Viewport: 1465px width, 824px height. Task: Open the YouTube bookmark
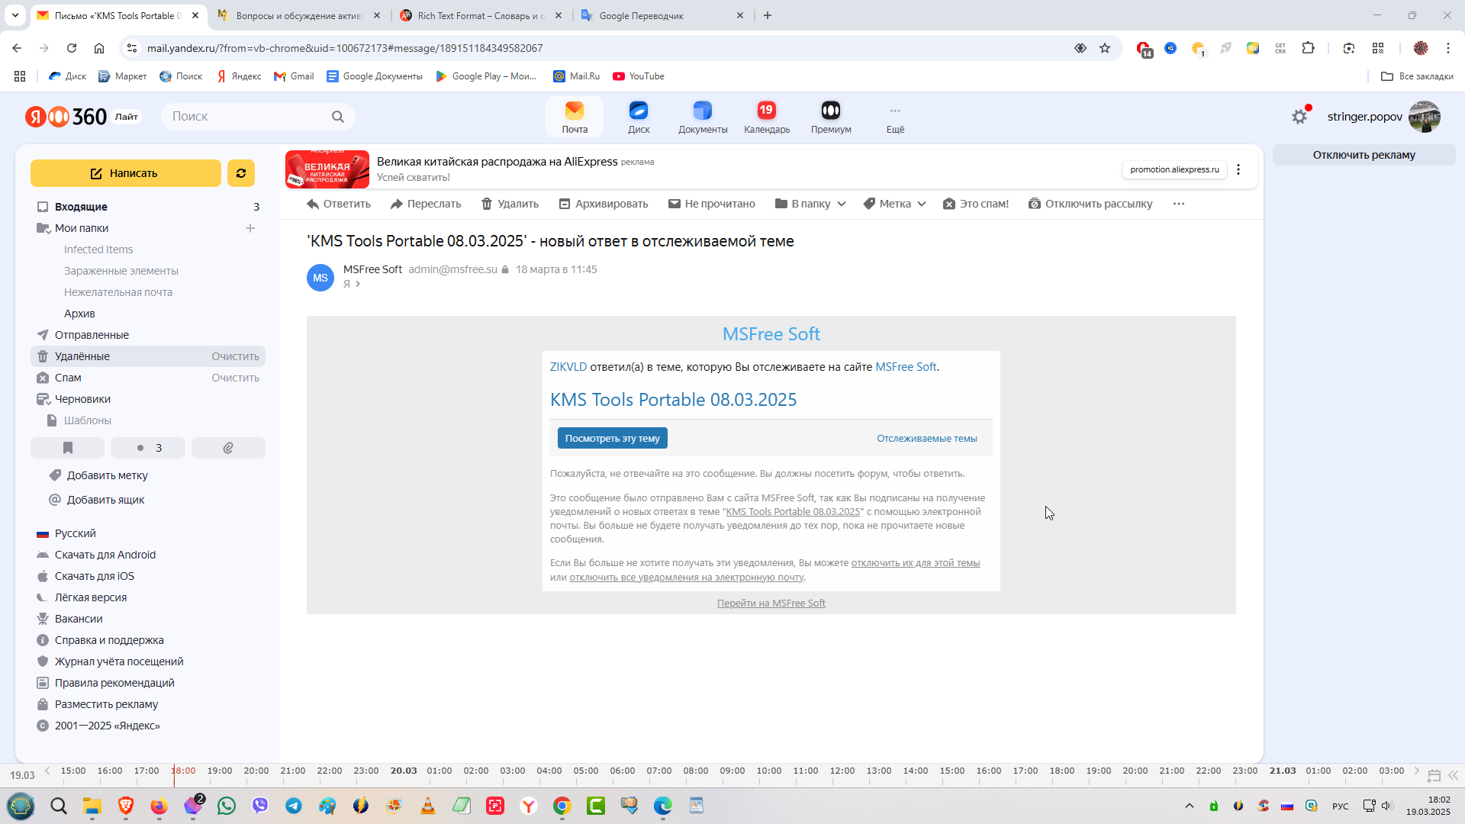(639, 76)
